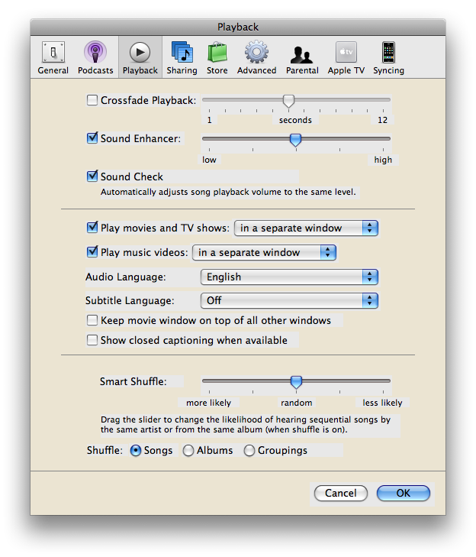Enable Keep movie window on top

coord(92,320)
